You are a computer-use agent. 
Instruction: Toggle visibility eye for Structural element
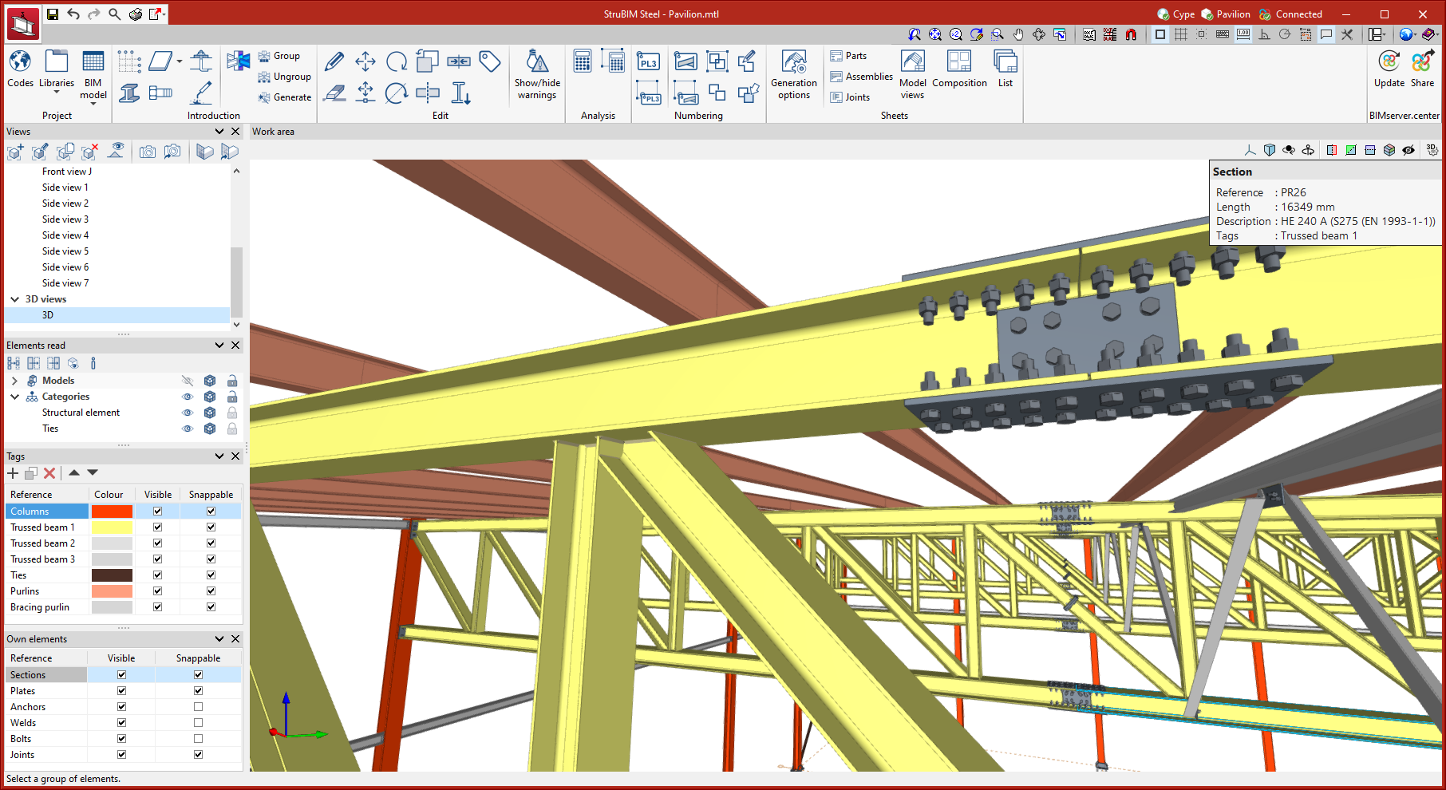pos(188,413)
